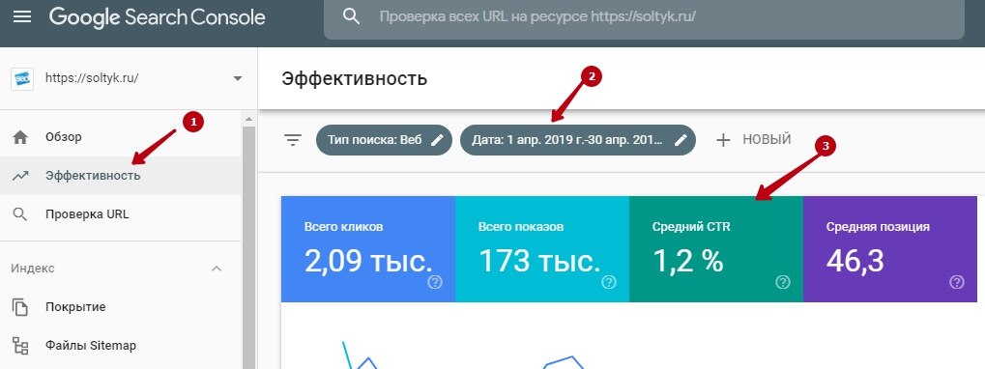
Task: Click the filter list icon
Action: point(293,140)
